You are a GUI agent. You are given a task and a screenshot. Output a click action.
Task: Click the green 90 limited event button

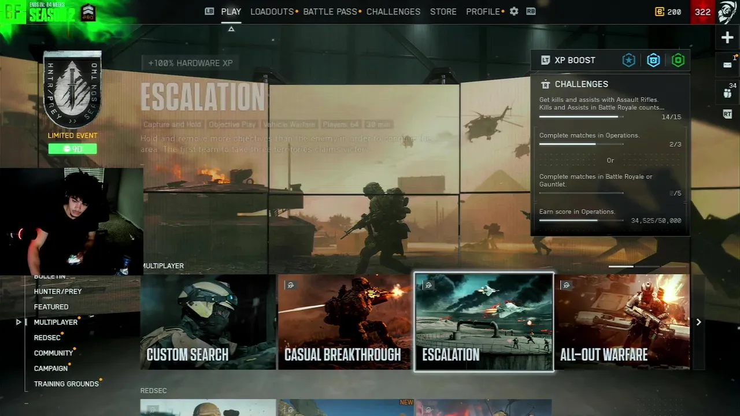point(73,149)
